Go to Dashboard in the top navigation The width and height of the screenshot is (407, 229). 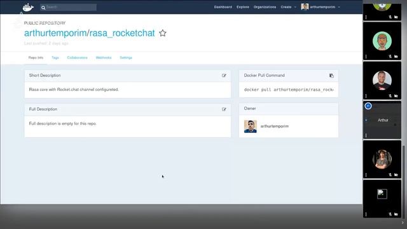pyautogui.click(x=223, y=7)
